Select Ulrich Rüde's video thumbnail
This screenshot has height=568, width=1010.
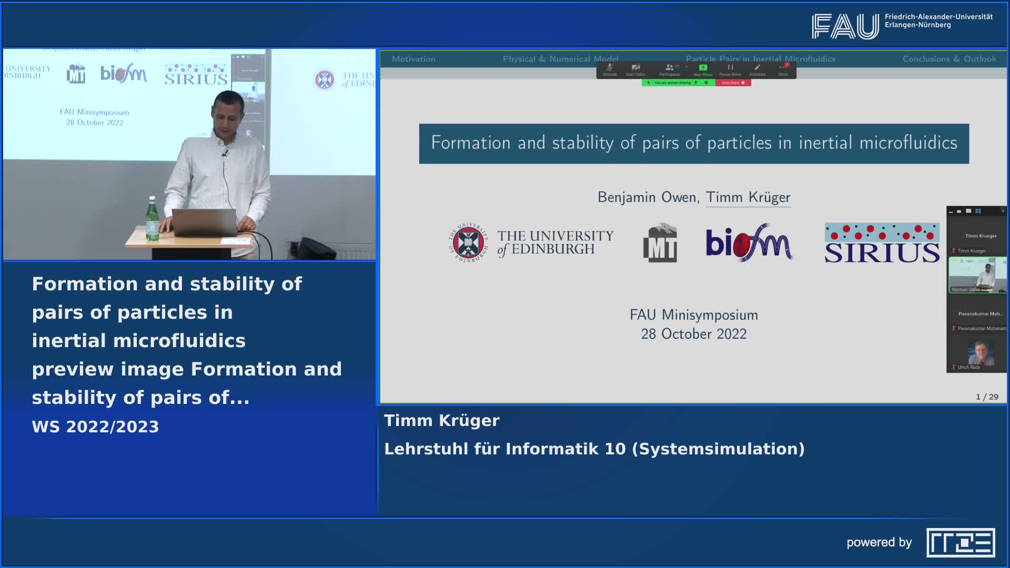tap(979, 352)
